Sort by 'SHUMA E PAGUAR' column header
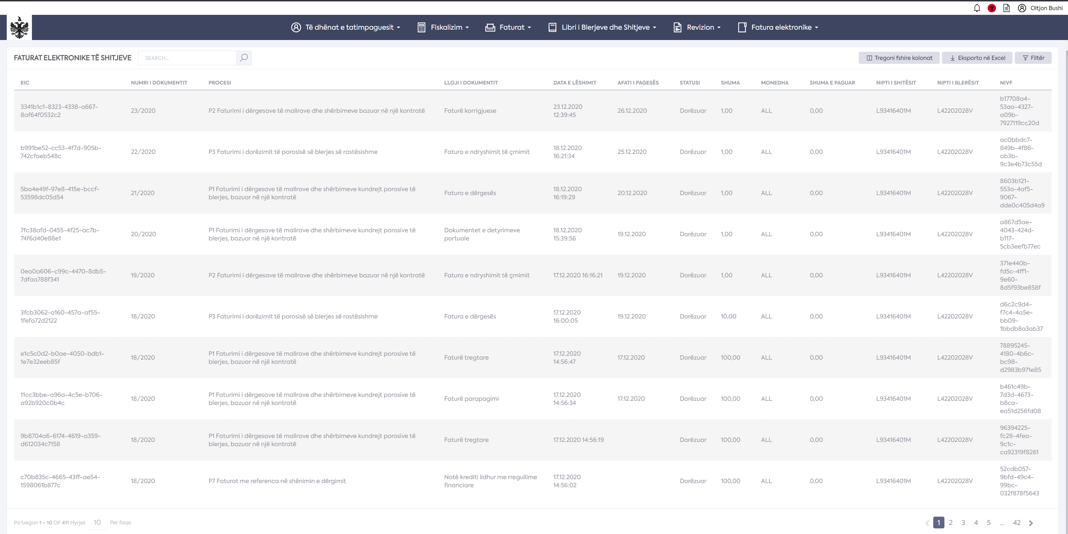 (x=832, y=83)
